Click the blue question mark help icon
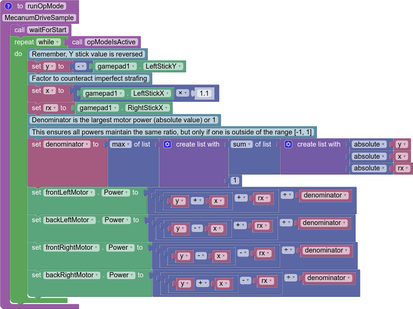 (8, 7)
